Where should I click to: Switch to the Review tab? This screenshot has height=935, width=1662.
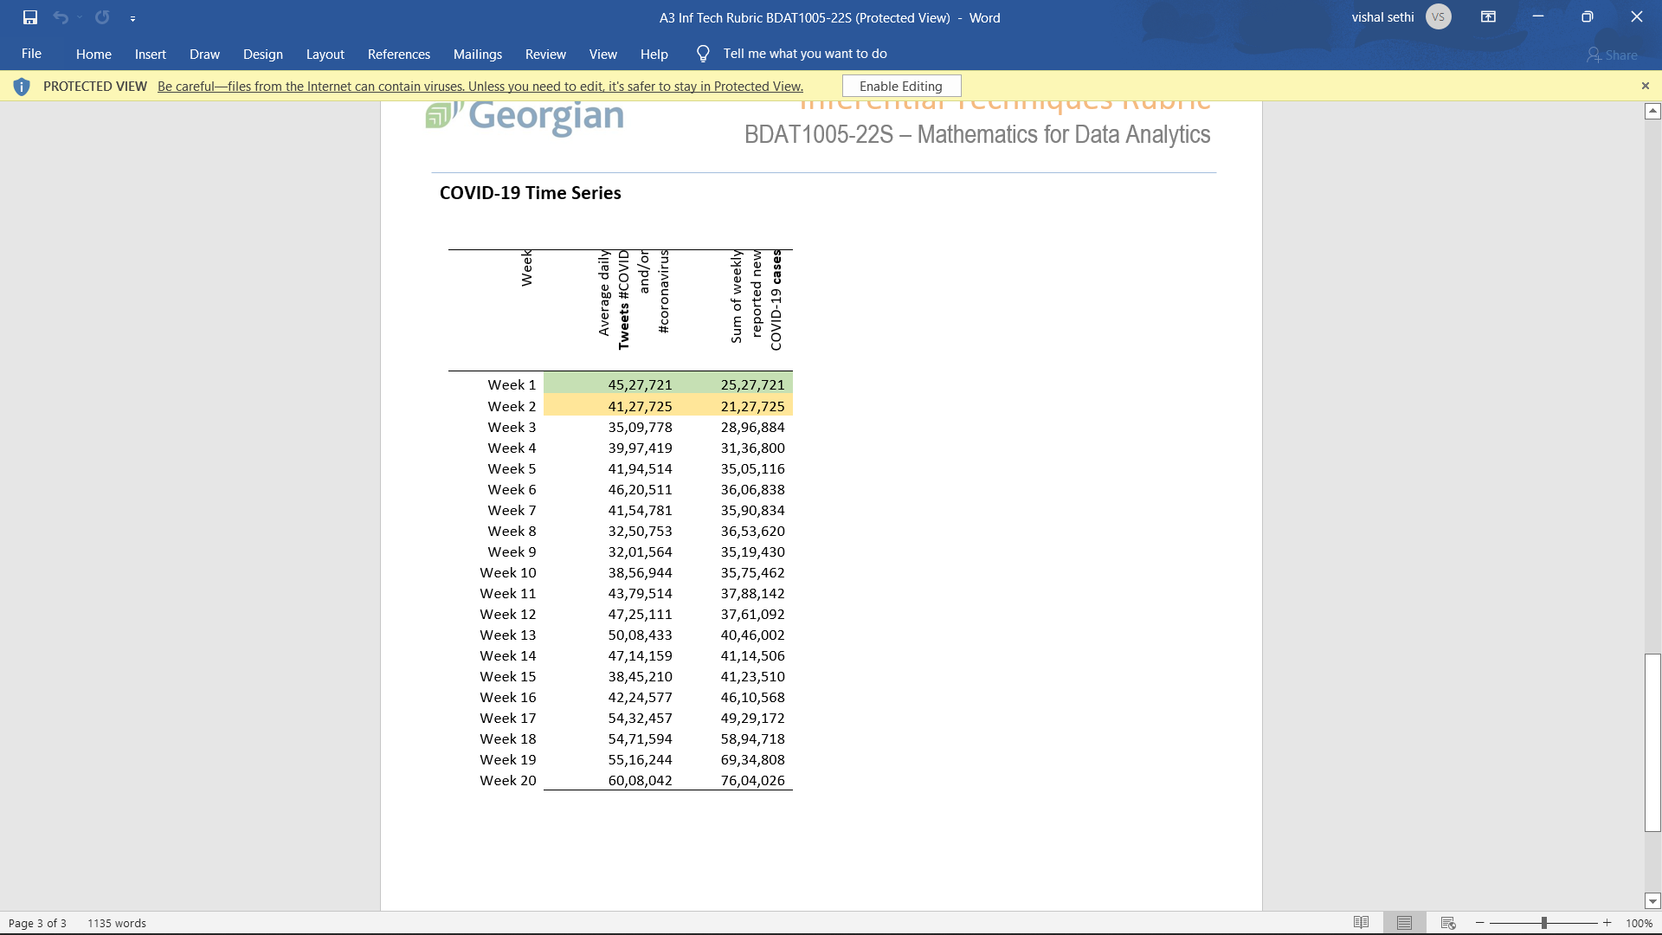545,54
